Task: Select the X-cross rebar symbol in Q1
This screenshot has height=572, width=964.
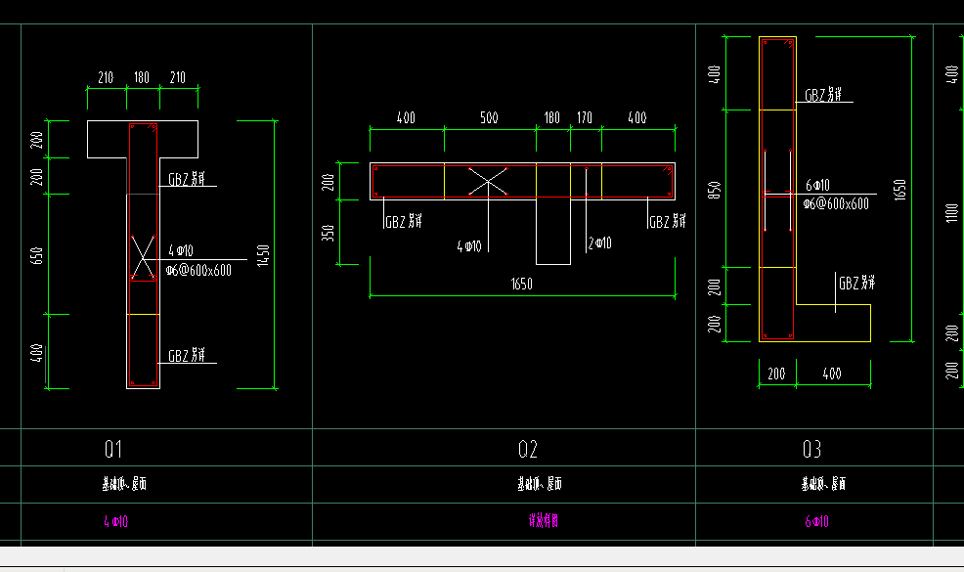Action: 143,257
